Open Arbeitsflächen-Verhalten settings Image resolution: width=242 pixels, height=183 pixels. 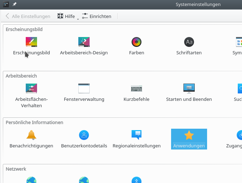[x=31, y=89]
